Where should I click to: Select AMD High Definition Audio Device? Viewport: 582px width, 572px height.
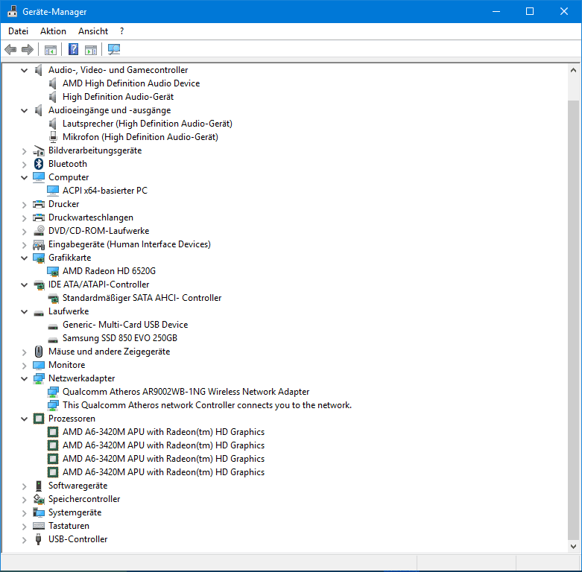point(131,83)
